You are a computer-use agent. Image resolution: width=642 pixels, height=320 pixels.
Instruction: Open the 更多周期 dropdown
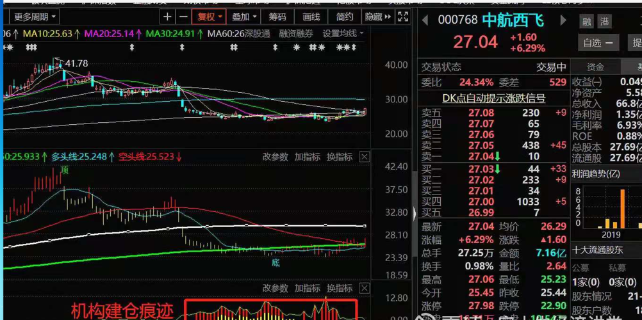tap(35, 17)
